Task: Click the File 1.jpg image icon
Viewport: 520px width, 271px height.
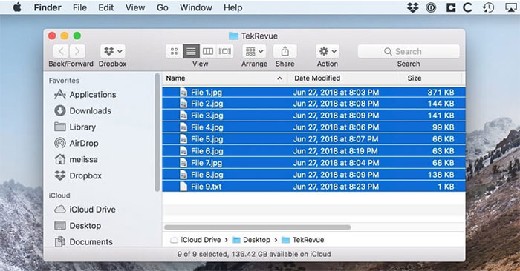Action: coord(183,93)
